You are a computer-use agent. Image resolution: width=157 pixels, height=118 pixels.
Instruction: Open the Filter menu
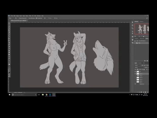30,16
